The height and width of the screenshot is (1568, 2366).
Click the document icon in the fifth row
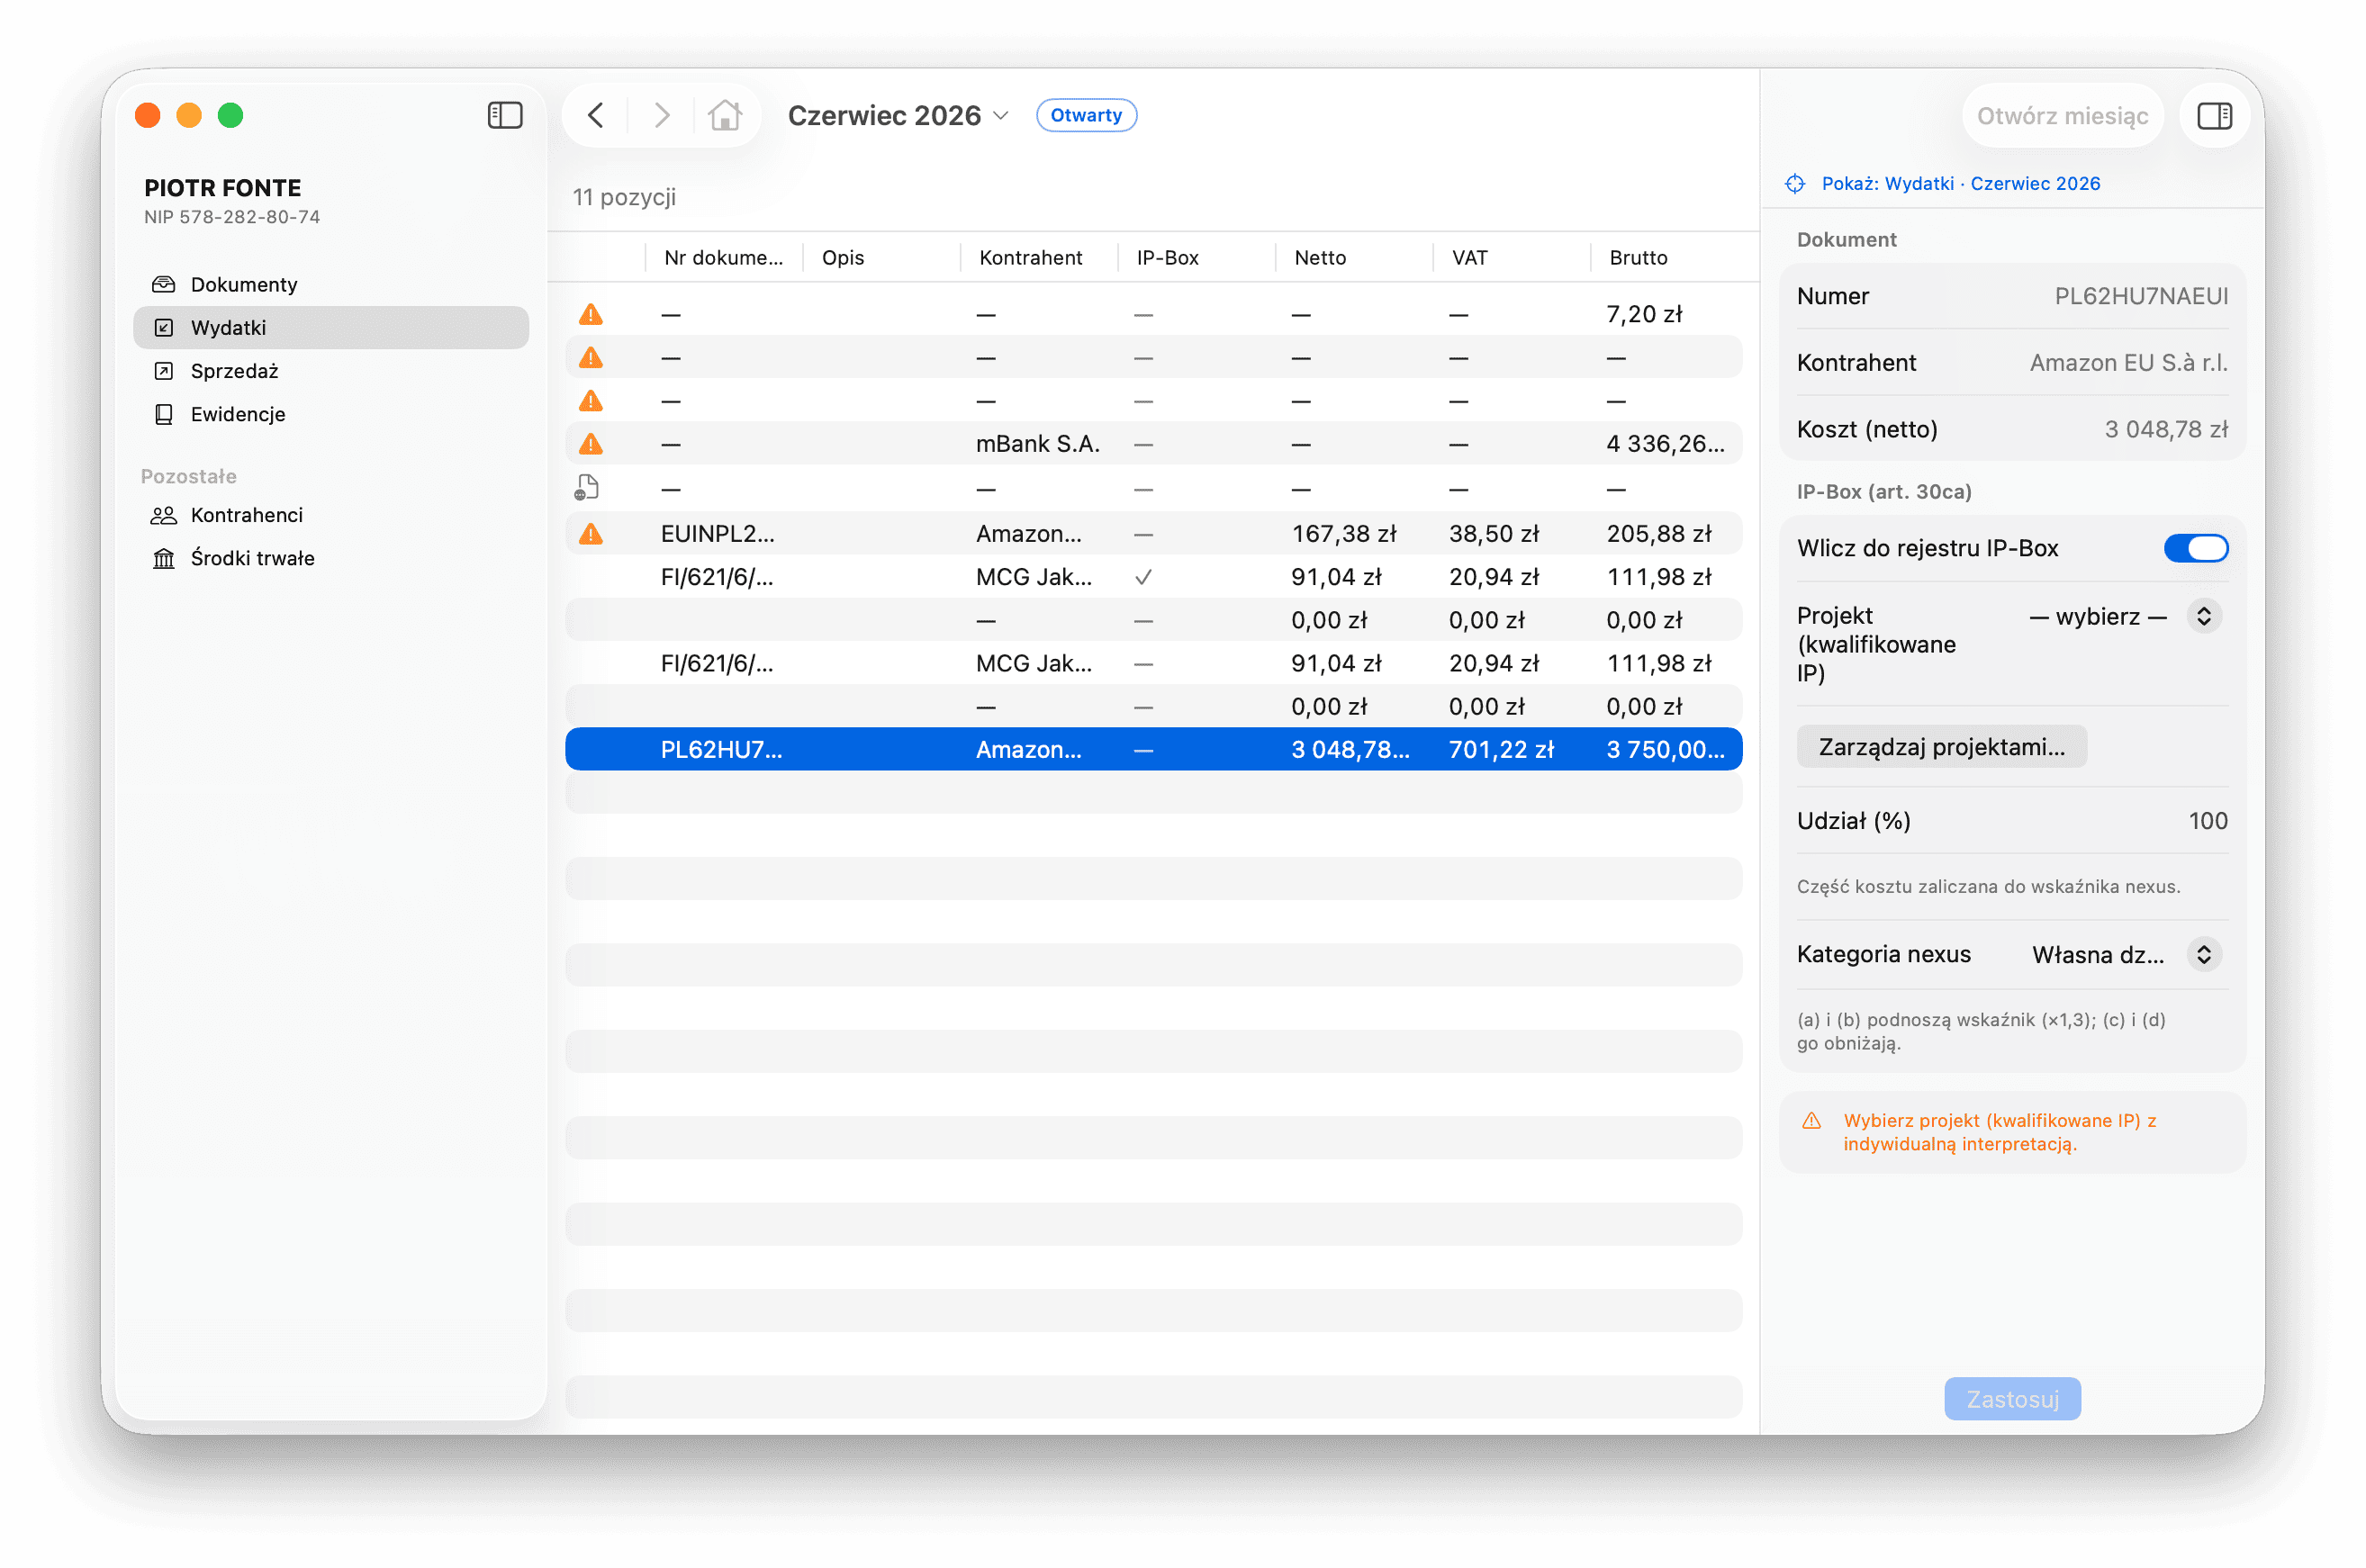(587, 488)
